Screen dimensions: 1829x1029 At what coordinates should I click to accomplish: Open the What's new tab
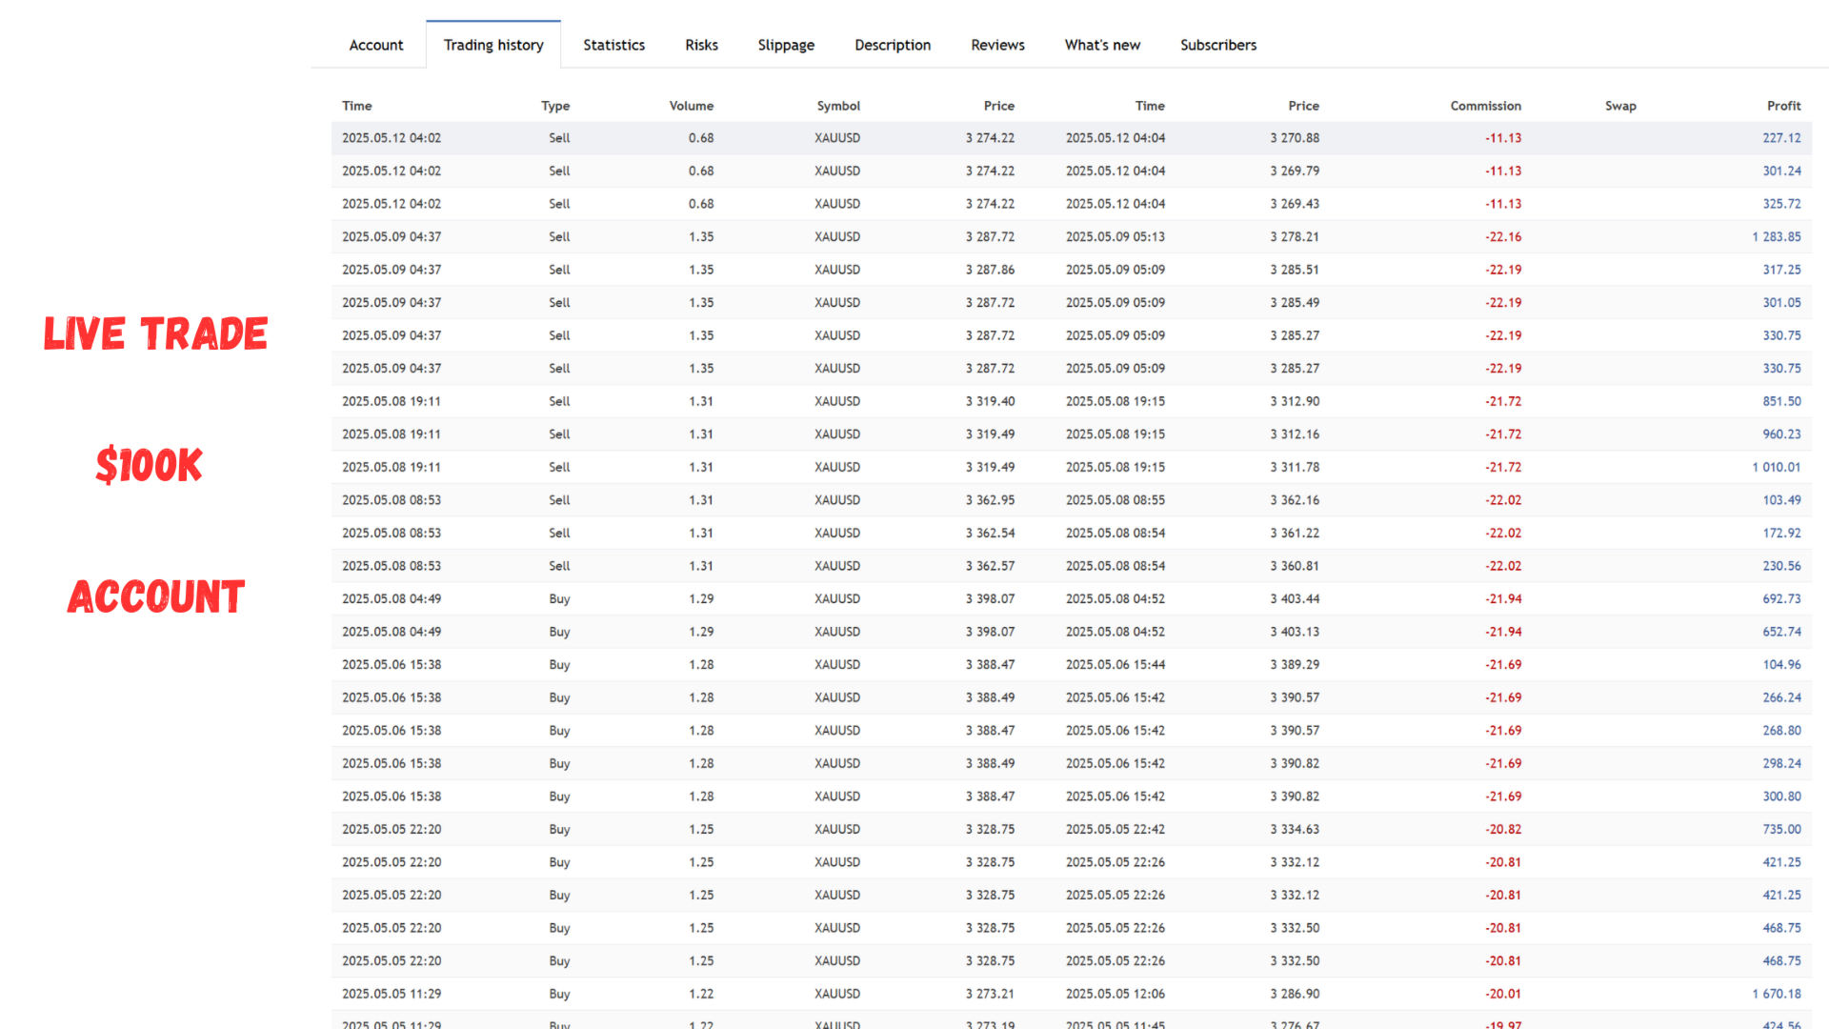(x=1102, y=45)
